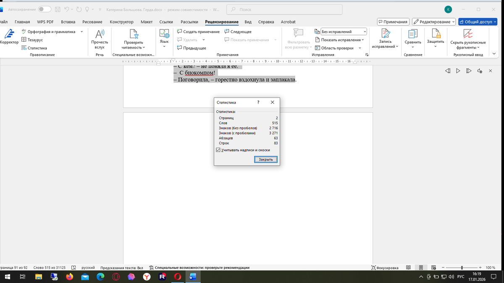504x283 pixels.
Task: Go to Предыдущее comment
Action: 192,48
